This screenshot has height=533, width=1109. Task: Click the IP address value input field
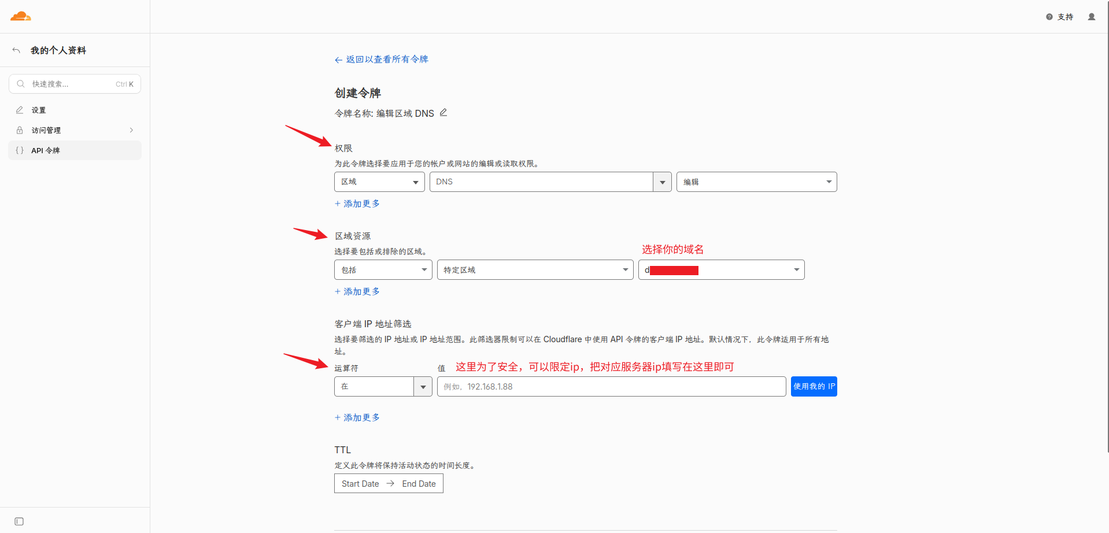pos(612,386)
